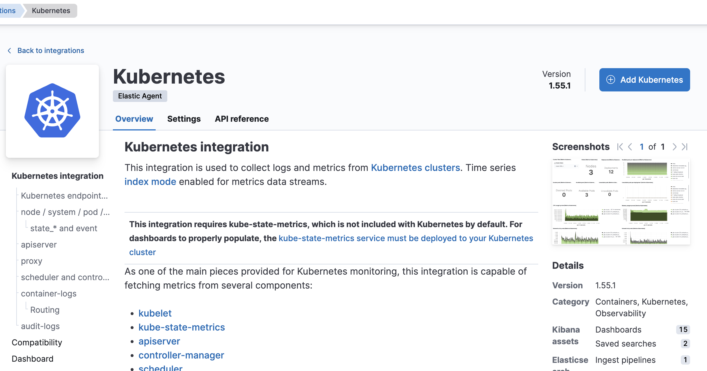Click the back chevron beside Back to integrations
Screen dimensions: 707x371
(9, 51)
